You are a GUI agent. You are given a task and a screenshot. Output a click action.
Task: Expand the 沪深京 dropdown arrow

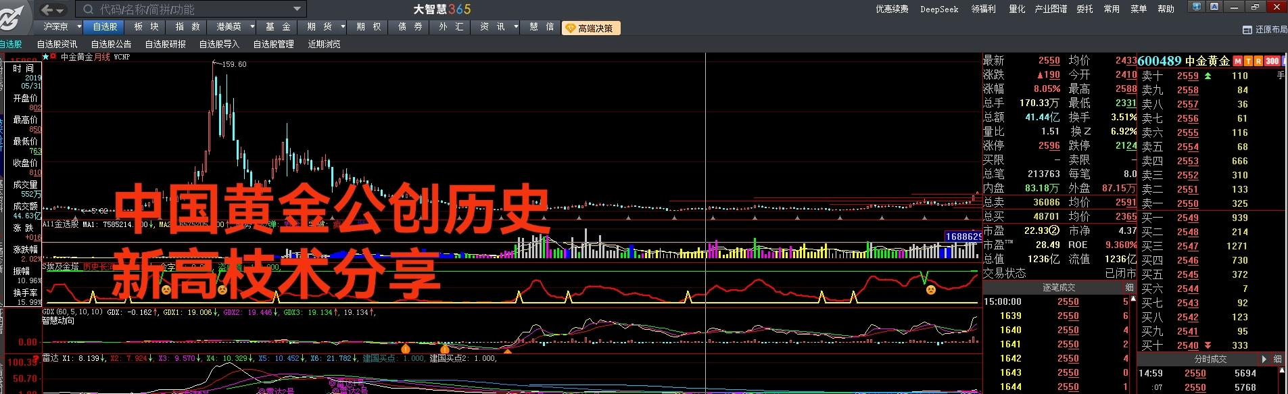coord(79,27)
